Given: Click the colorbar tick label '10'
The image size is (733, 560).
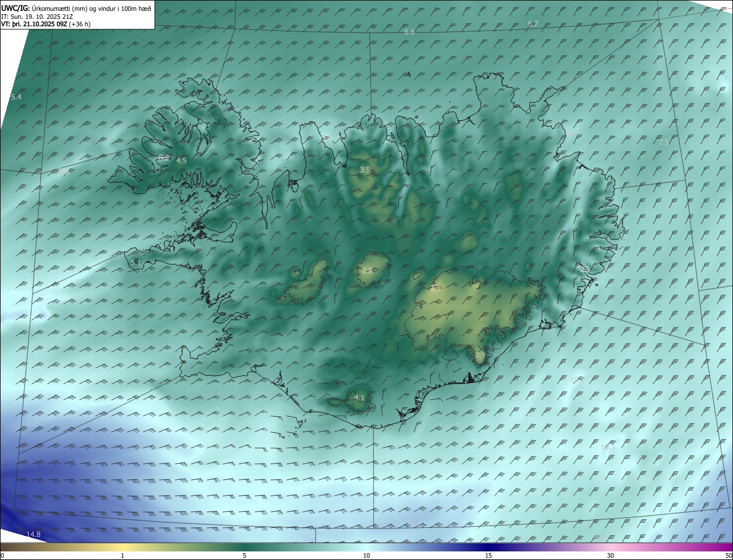Looking at the screenshot, I should point(366,555).
